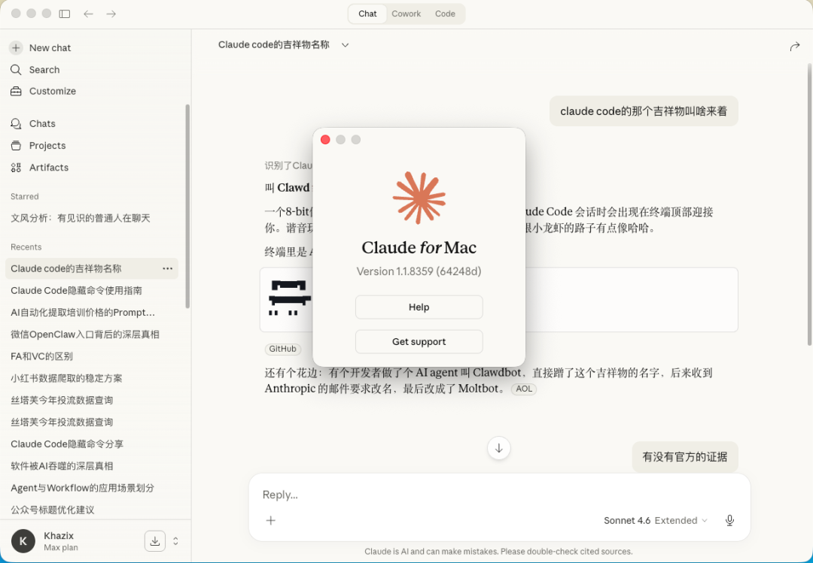Open the Projects section

click(x=47, y=145)
